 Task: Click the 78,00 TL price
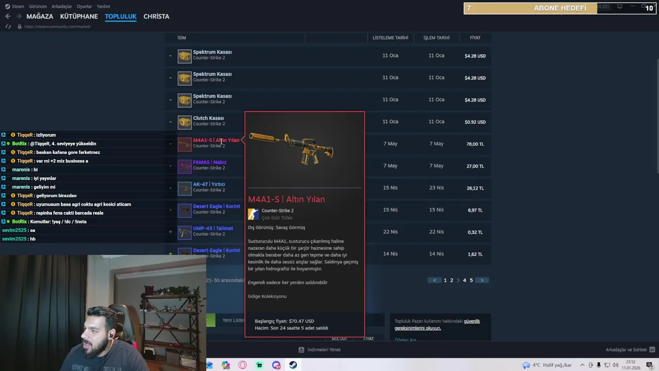[x=475, y=144]
